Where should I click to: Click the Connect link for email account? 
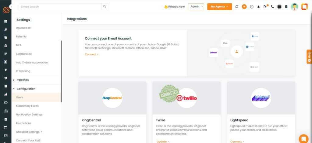pyautogui.click(x=91, y=54)
